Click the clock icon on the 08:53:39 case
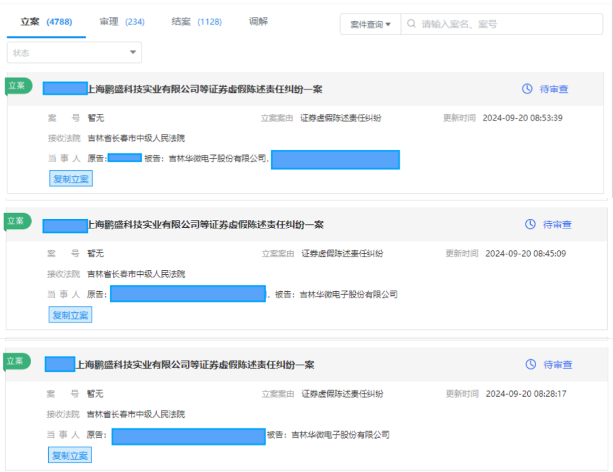 pos(527,89)
